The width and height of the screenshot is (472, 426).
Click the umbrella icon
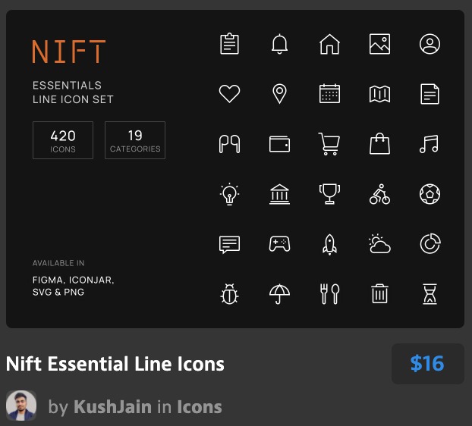point(279,294)
